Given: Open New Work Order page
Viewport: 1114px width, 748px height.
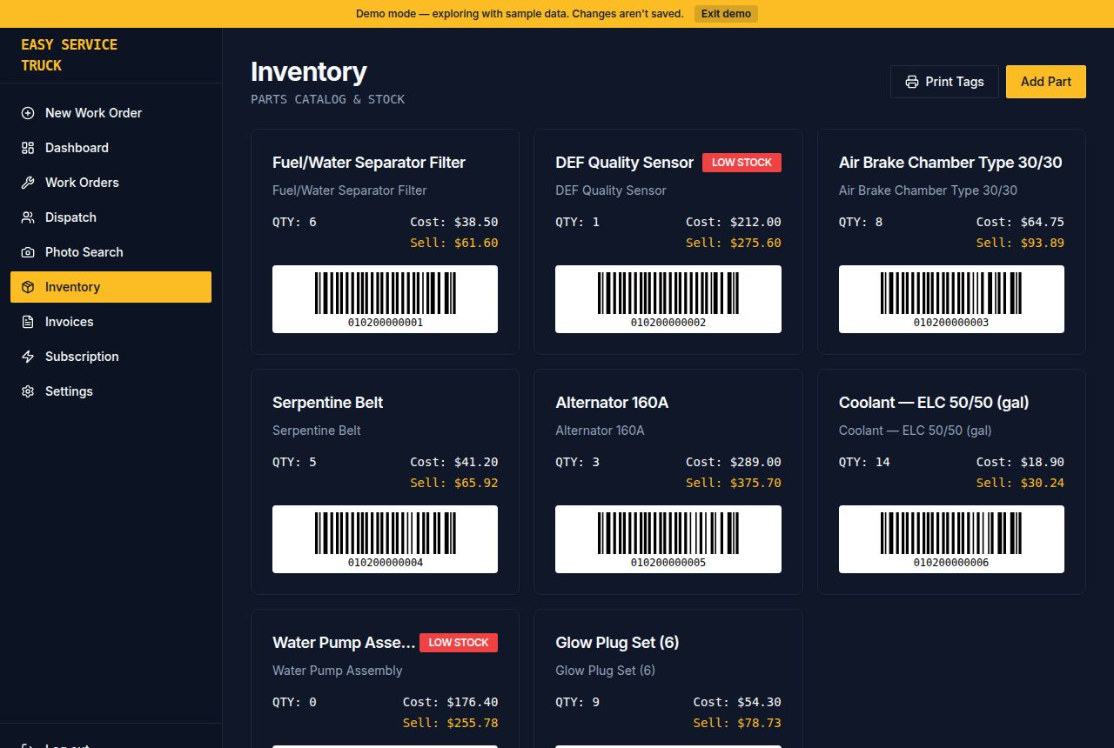Looking at the screenshot, I should [111, 113].
